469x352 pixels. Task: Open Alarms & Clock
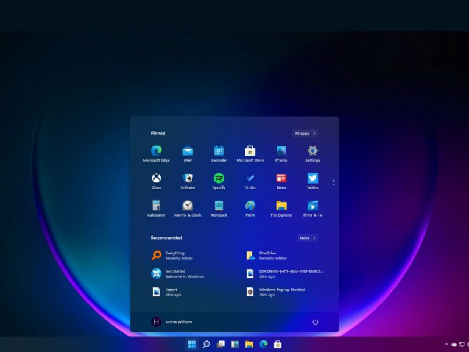(x=188, y=209)
